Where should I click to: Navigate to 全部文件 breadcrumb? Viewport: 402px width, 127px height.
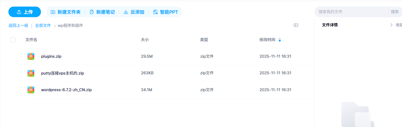43,25
